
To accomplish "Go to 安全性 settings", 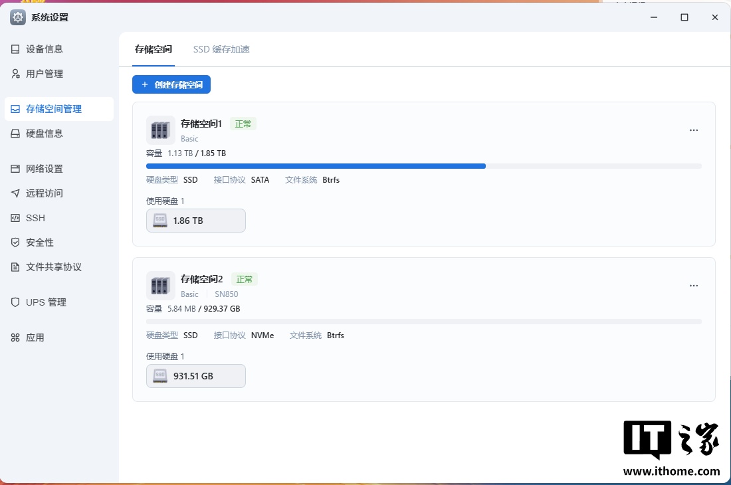I will tap(40, 242).
